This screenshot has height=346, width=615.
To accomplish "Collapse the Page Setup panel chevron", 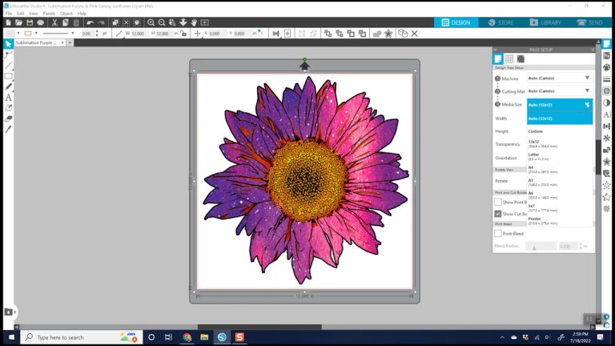I will (496, 50).
